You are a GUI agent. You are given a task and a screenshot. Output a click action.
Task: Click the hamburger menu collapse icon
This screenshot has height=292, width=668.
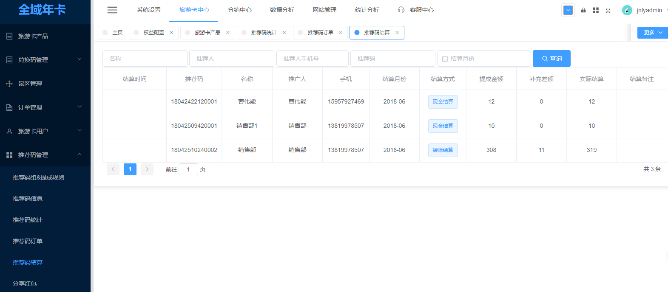(112, 10)
